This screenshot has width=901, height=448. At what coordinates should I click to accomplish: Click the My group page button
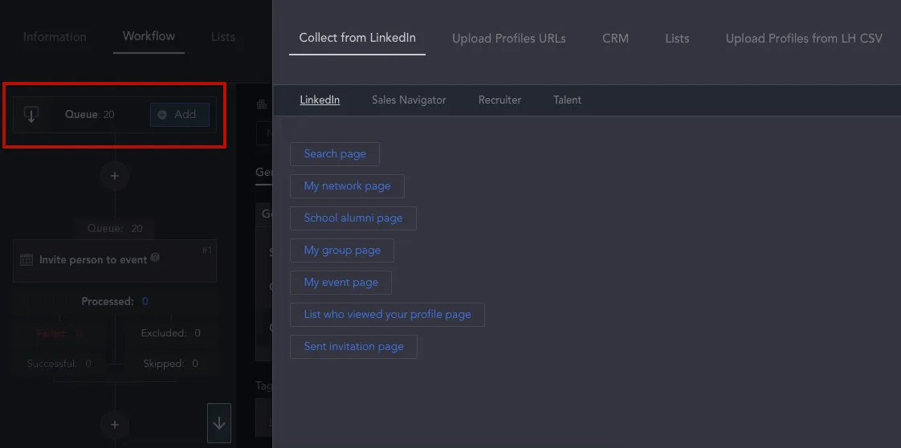coord(342,250)
